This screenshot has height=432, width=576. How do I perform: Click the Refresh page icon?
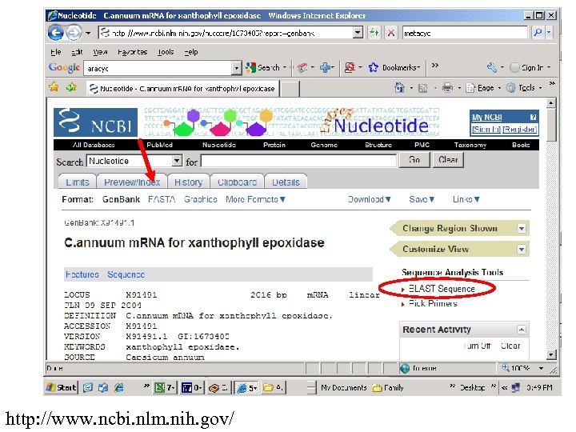pos(374,33)
